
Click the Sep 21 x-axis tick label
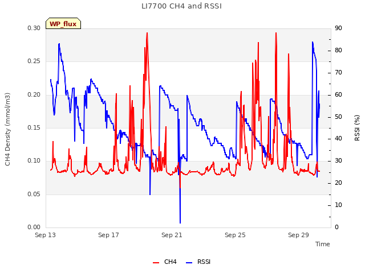pyautogui.click(x=172, y=235)
